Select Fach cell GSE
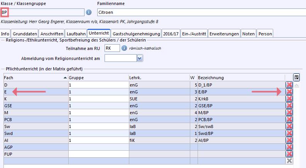Viewport: 306px width, 168px height. pyautogui.click(x=36, y=106)
